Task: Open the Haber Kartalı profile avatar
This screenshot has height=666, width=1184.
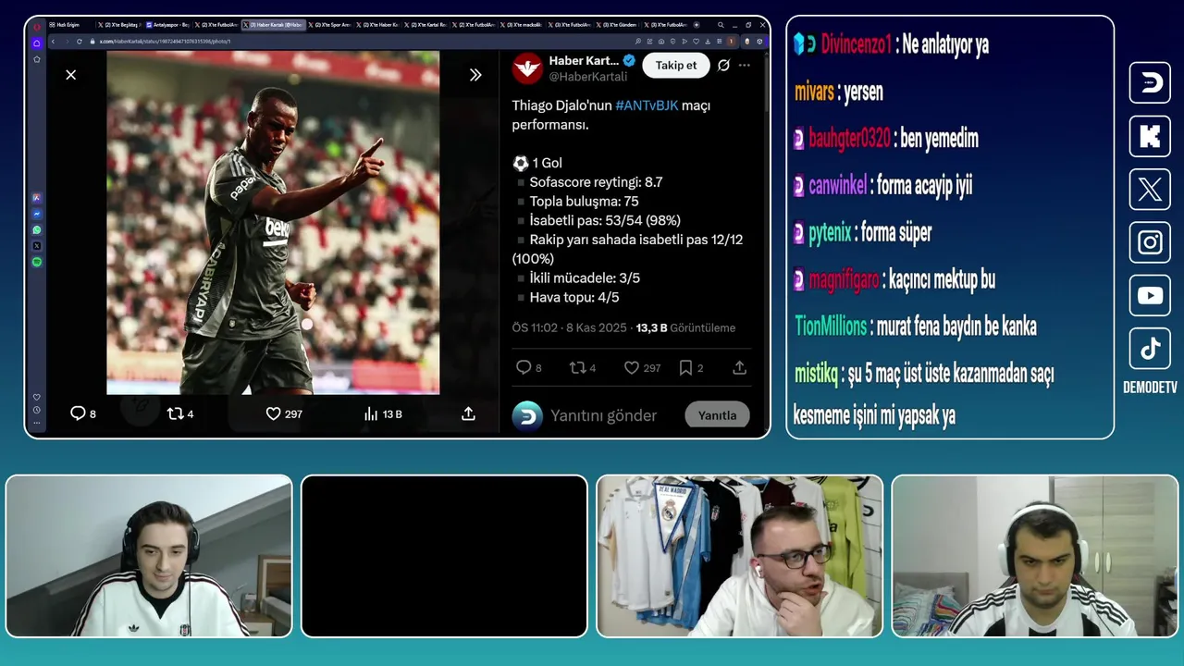Action: (x=527, y=68)
